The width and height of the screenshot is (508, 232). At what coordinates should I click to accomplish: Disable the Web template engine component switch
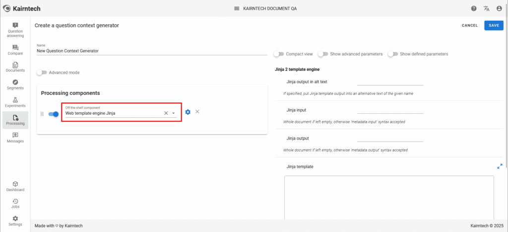click(x=54, y=114)
